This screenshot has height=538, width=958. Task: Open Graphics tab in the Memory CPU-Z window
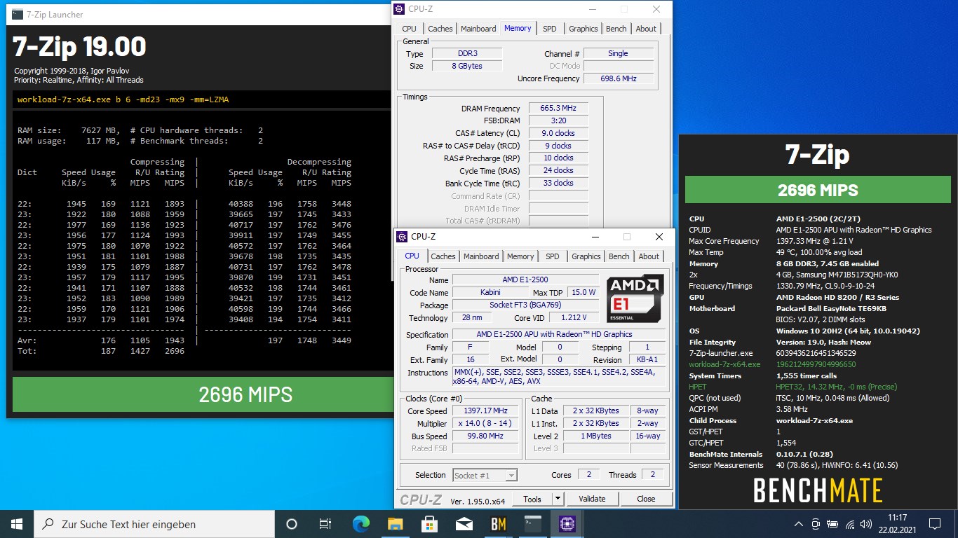click(x=583, y=29)
